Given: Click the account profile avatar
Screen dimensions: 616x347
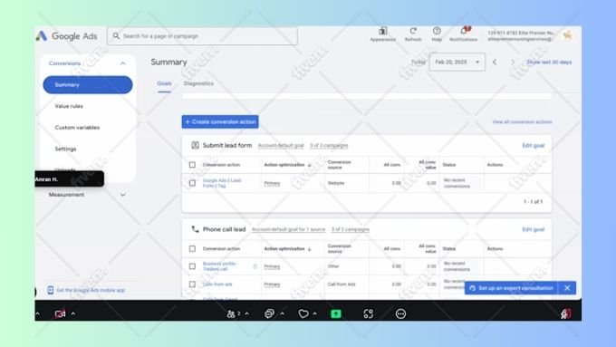Looking at the screenshot, I should [567, 35].
